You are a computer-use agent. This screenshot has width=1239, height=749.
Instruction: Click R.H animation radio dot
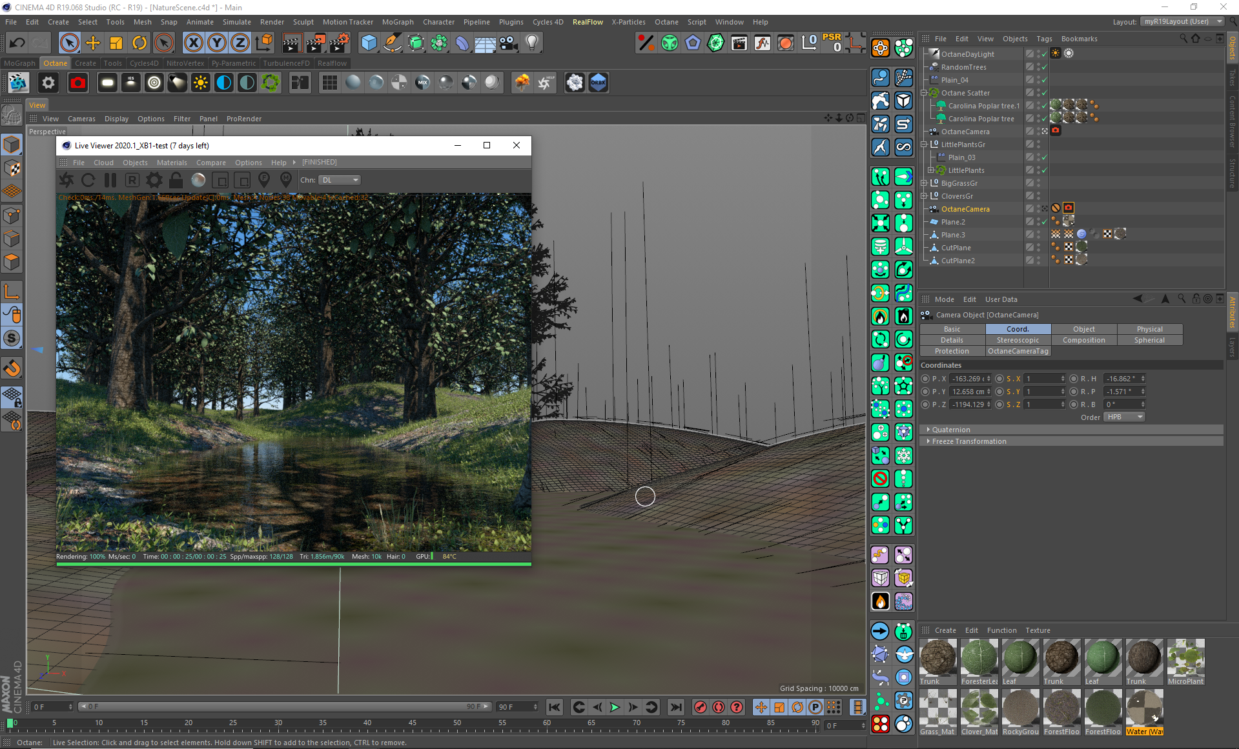[x=1074, y=379]
